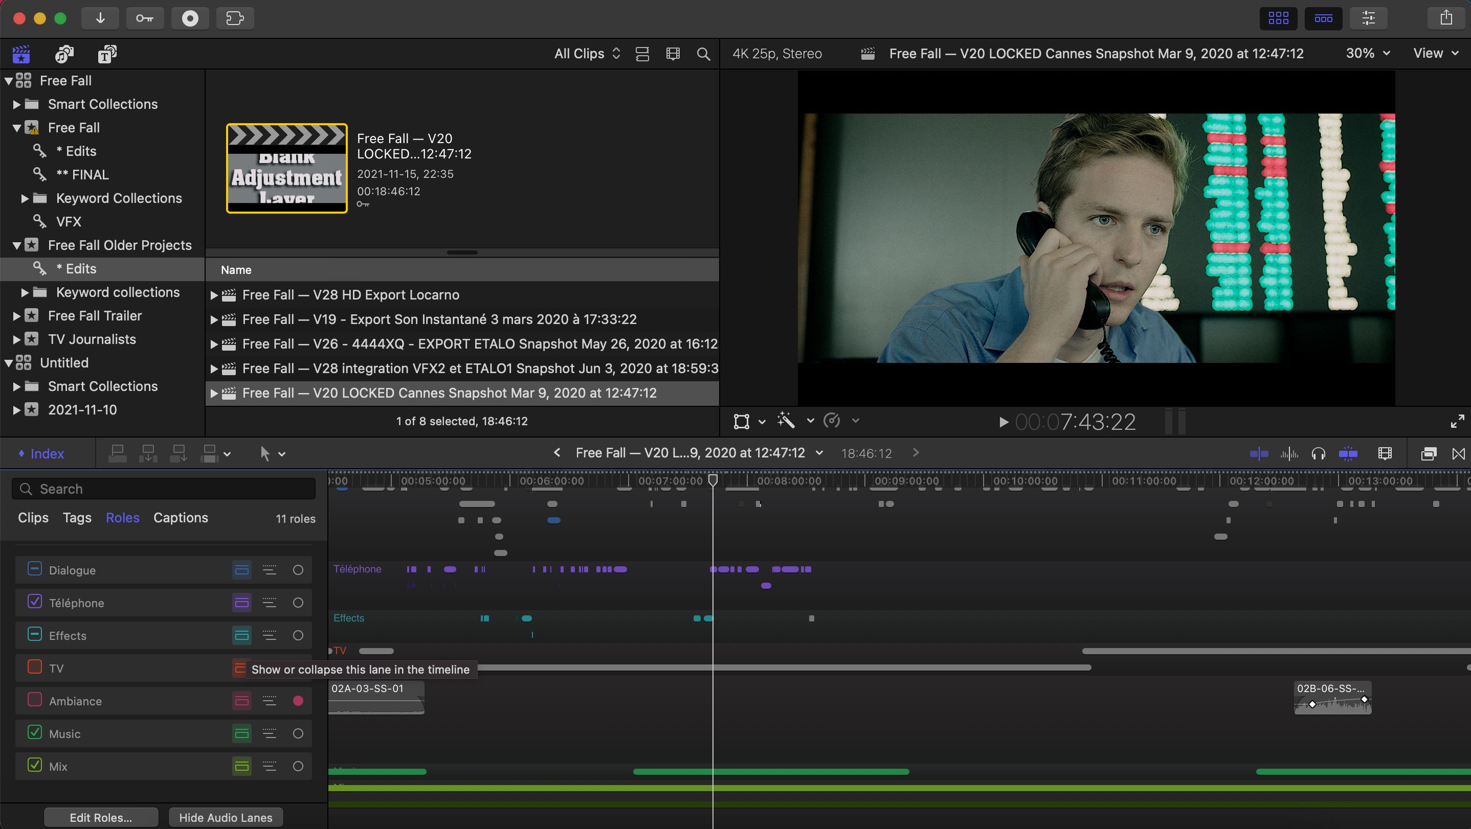The width and height of the screenshot is (1471, 829).
Task: Open the viewer View options menu
Action: 1436,53
